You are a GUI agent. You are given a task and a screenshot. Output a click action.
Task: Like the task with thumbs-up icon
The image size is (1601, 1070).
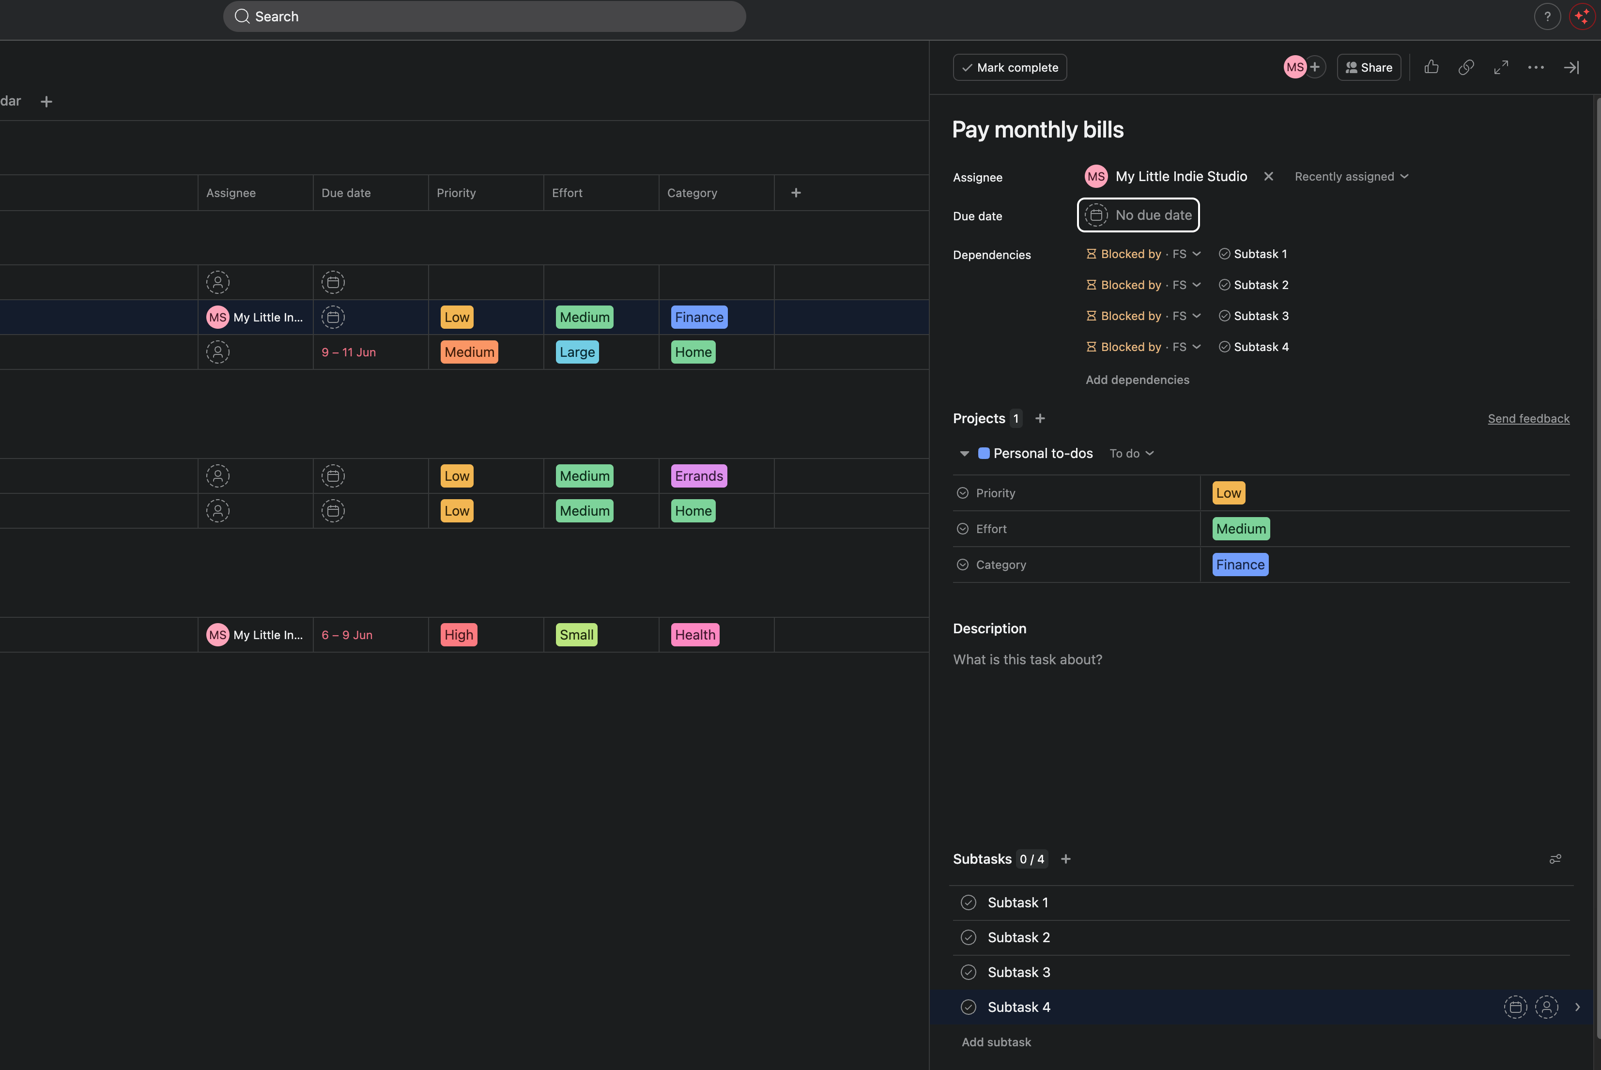coord(1431,67)
